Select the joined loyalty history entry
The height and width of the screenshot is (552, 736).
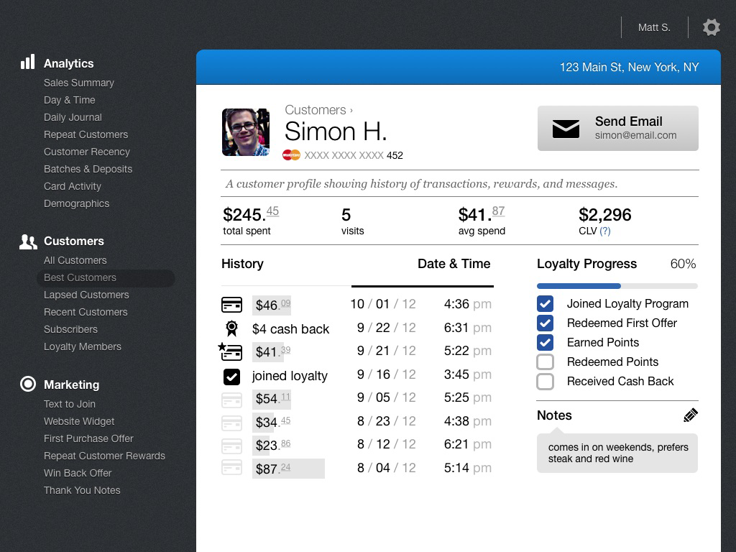pos(290,376)
